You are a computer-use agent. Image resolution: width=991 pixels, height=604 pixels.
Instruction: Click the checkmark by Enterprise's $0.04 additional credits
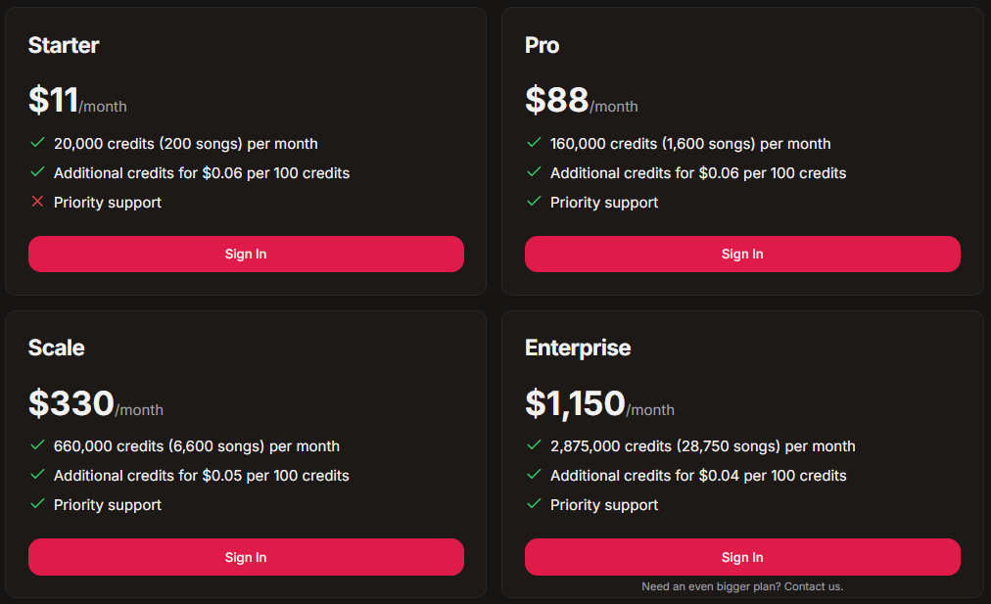[534, 475]
